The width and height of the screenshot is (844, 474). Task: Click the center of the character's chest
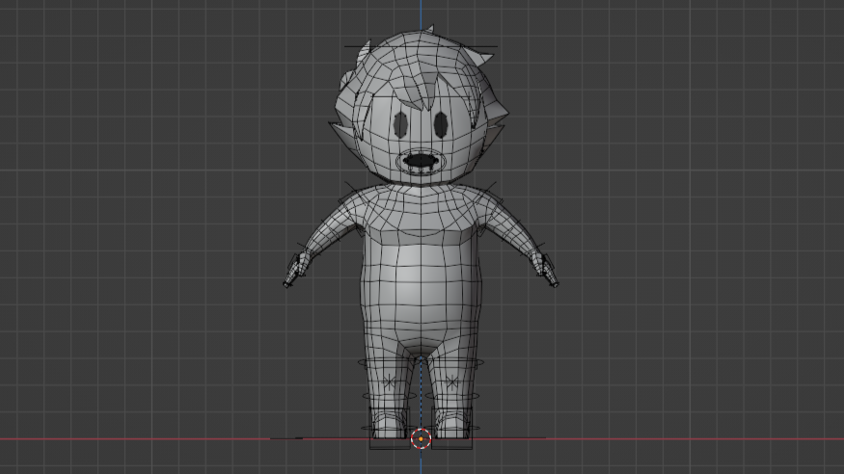tap(420, 214)
